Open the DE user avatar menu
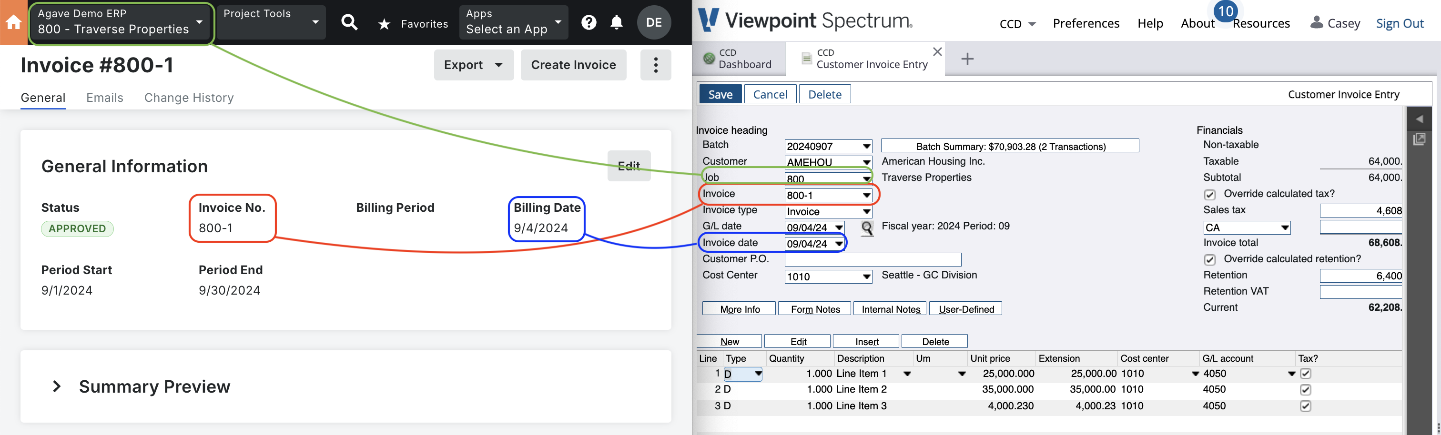Image resolution: width=1441 pixels, height=435 pixels. [654, 22]
